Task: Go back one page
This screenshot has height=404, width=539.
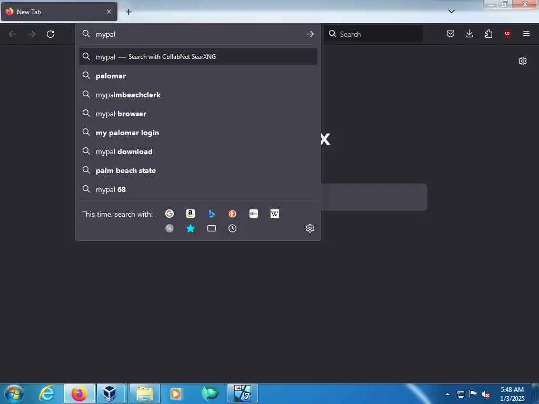Action: click(13, 34)
